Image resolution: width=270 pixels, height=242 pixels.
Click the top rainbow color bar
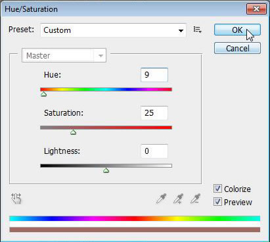[x=135, y=218]
